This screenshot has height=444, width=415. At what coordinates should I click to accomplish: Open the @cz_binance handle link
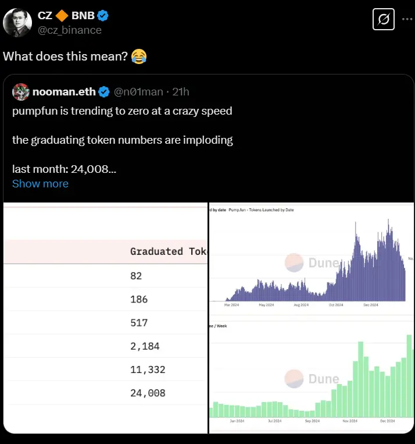click(x=69, y=30)
